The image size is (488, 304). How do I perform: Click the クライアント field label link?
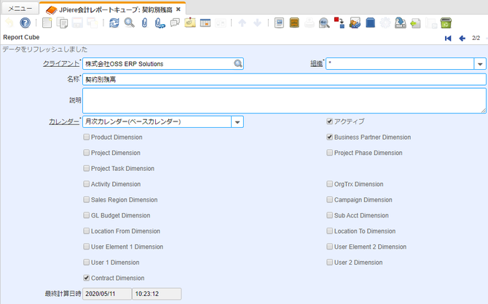61,64
